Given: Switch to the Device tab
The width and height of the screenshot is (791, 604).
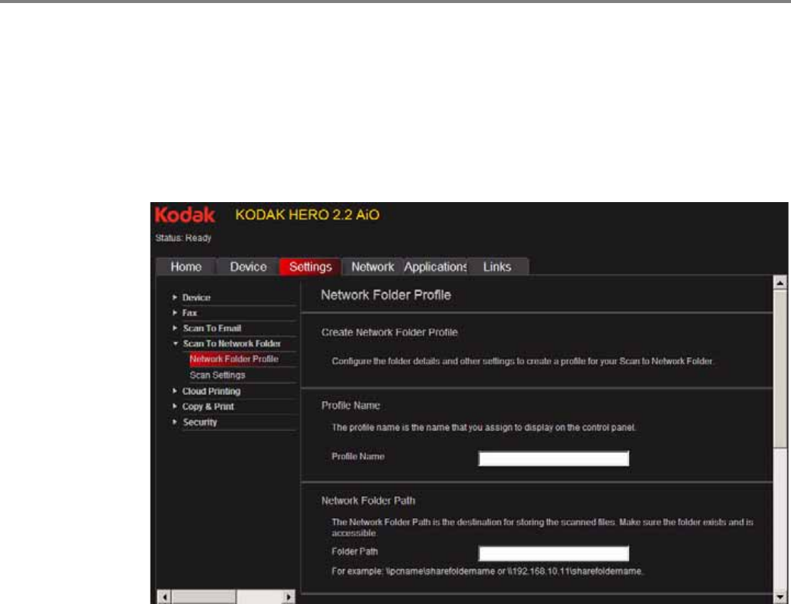Looking at the screenshot, I should coord(248,267).
